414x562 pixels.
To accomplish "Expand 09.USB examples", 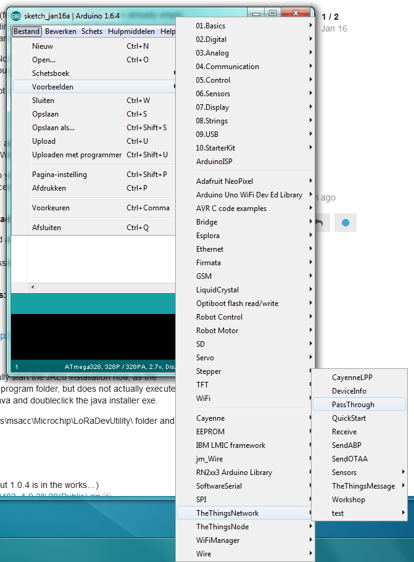I will 246,134.
